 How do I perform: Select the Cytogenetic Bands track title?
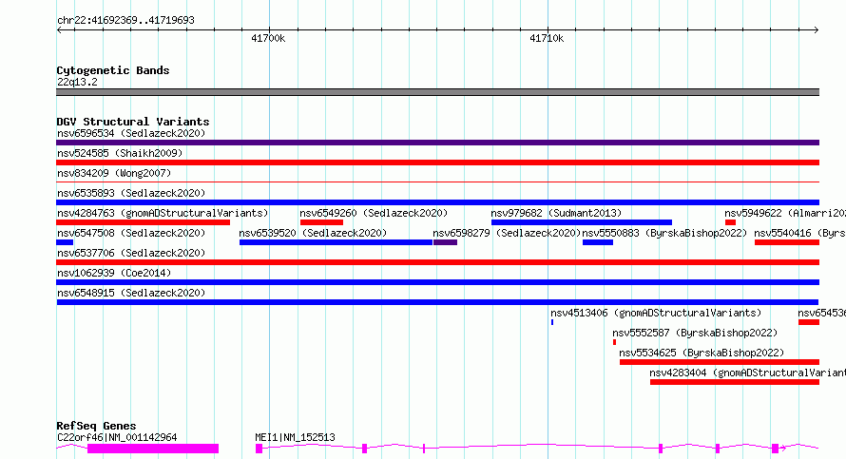(x=113, y=70)
